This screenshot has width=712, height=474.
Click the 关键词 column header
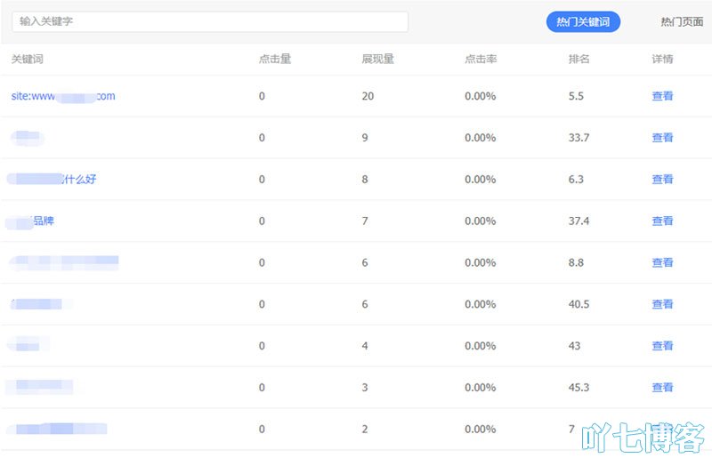(28, 59)
